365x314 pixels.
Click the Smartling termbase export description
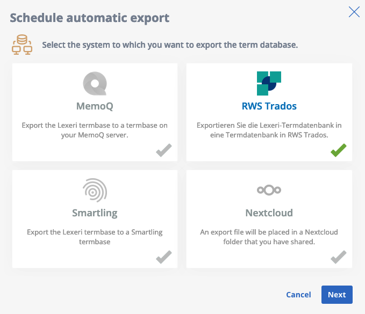point(95,237)
